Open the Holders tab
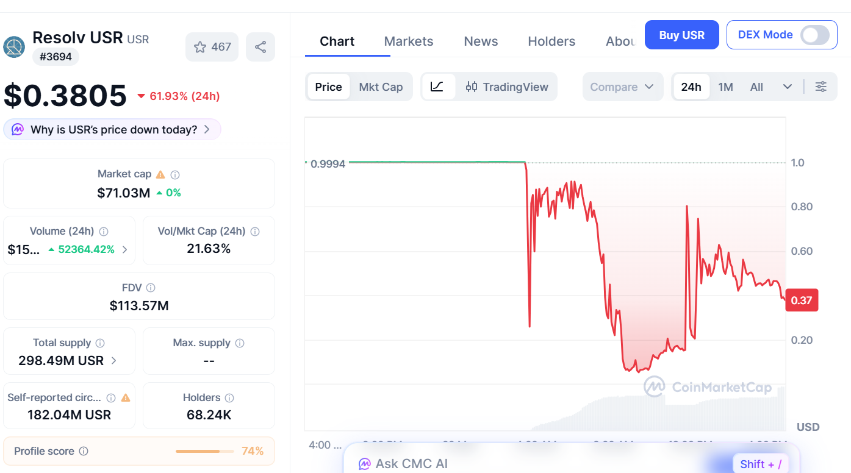 (551, 41)
